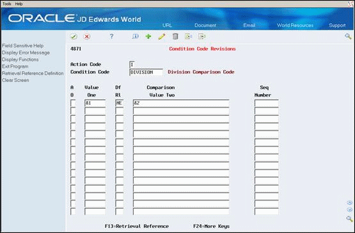Viewport: 355px width, 233px height.
Task: Click the first row A/O field
Action: point(73,103)
